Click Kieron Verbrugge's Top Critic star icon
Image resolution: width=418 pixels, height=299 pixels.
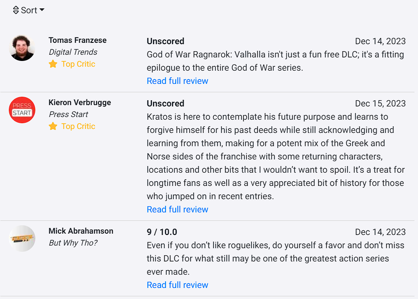[x=53, y=126]
